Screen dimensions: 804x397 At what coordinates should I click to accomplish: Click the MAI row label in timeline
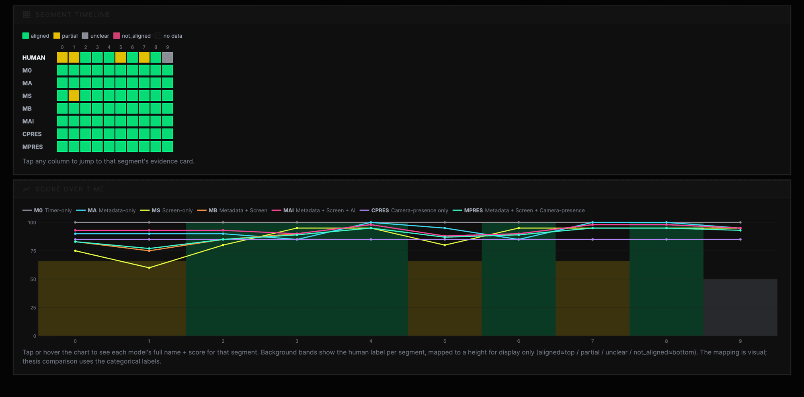pos(28,121)
